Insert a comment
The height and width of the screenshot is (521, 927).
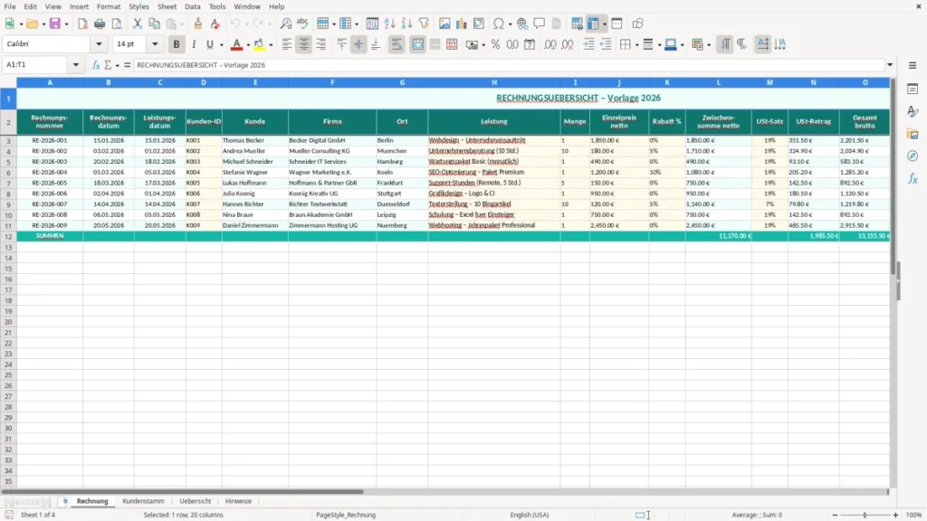(x=540, y=24)
